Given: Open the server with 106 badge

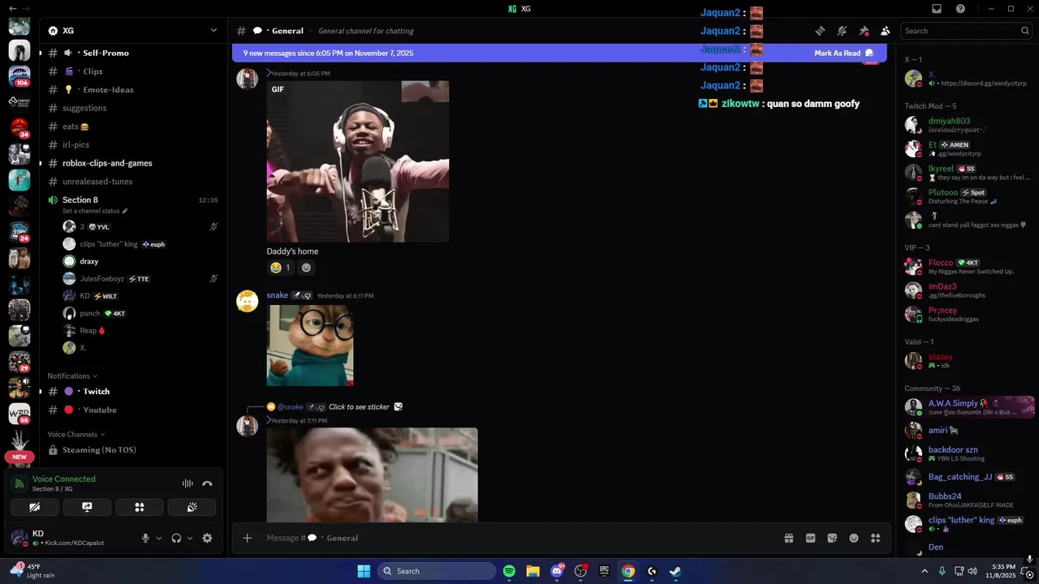Looking at the screenshot, I should tap(19, 76).
